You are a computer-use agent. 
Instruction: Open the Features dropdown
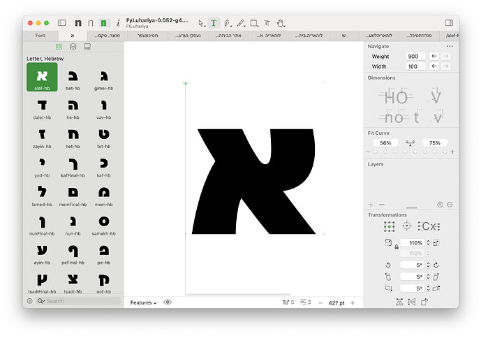(143, 302)
